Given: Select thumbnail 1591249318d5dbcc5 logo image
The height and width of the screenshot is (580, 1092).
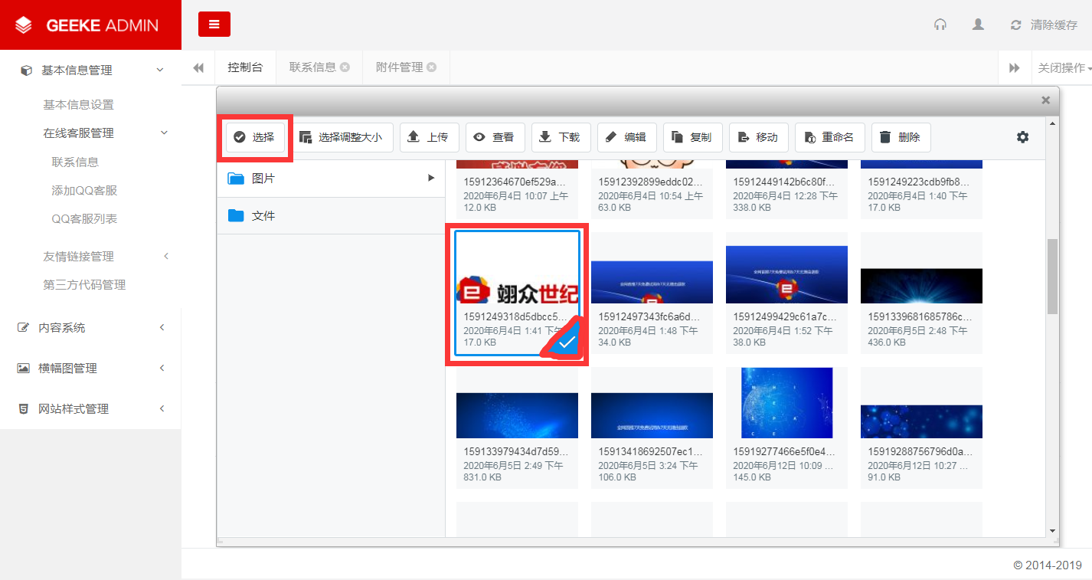Looking at the screenshot, I should [517, 293].
